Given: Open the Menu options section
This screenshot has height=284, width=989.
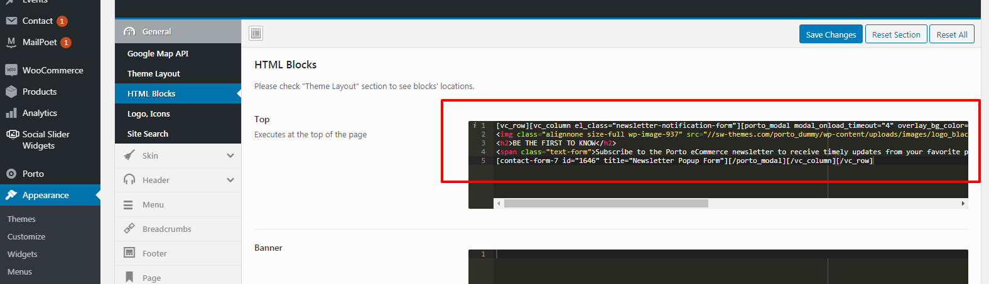Looking at the screenshot, I should [178, 204].
